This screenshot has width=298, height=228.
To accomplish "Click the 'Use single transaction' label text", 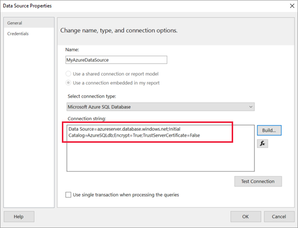I will (x=126, y=195).
